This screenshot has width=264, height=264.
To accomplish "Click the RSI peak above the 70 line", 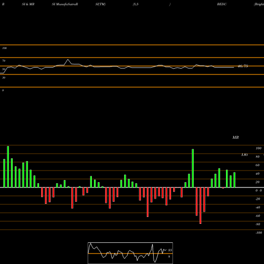I will (68, 60).
